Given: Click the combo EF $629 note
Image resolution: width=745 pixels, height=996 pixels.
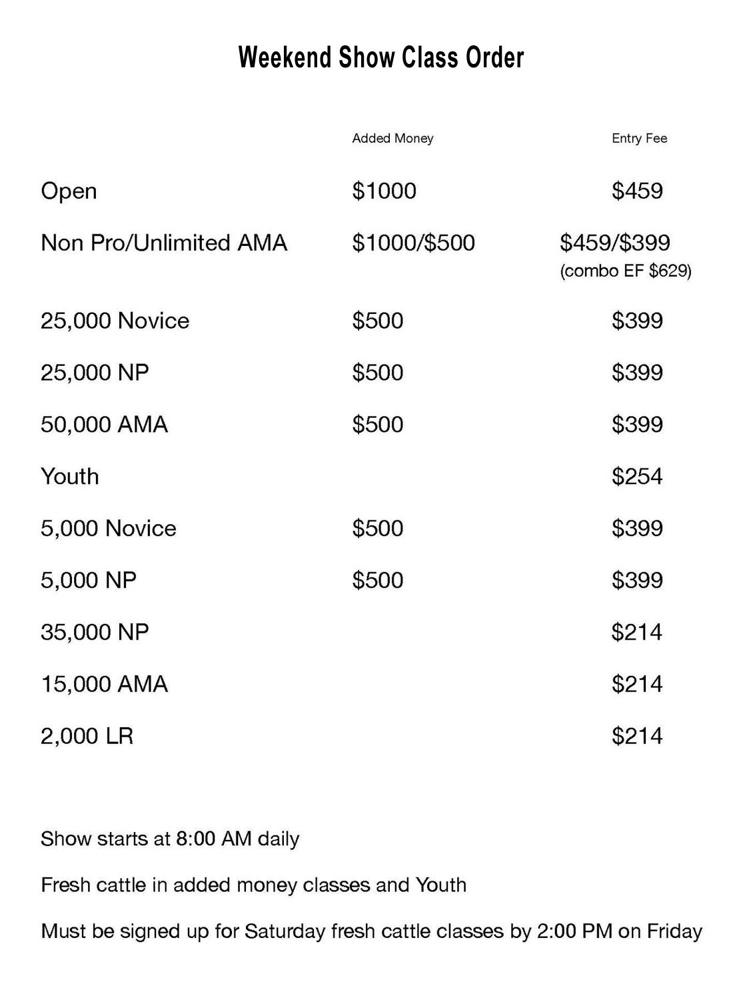Looking at the screenshot, I should point(626,272).
